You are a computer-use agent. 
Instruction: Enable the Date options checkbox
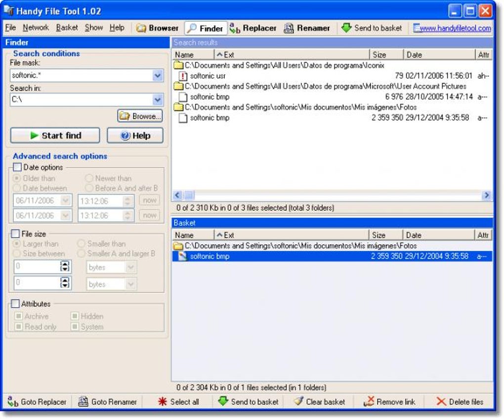(x=16, y=167)
